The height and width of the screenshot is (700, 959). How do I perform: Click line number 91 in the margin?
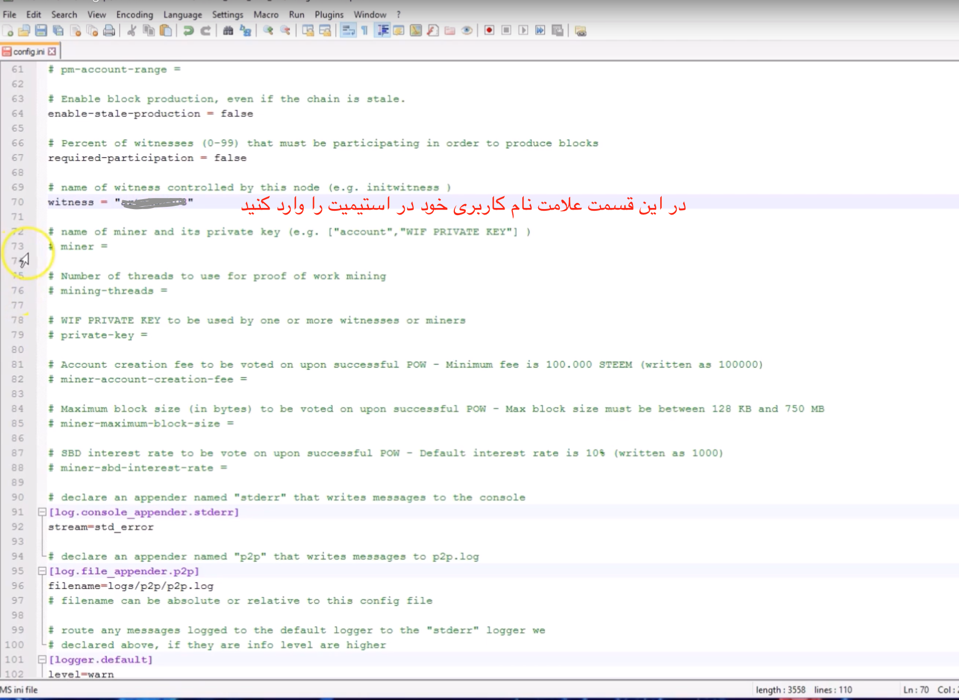(18, 512)
